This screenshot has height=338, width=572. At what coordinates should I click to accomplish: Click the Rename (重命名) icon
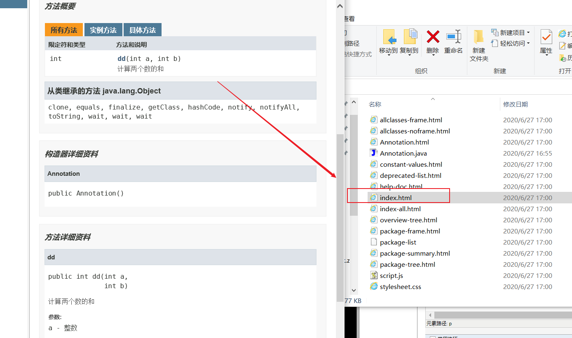pyautogui.click(x=454, y=37)
